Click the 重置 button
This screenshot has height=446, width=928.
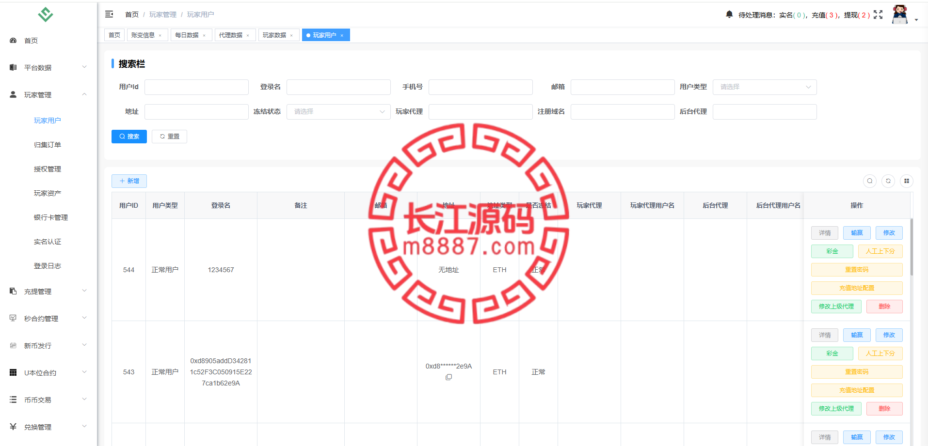(169, 137)
